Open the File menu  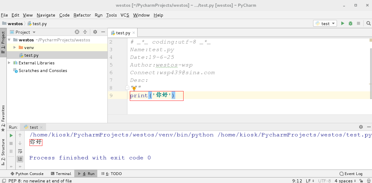(x=4, y=15)
